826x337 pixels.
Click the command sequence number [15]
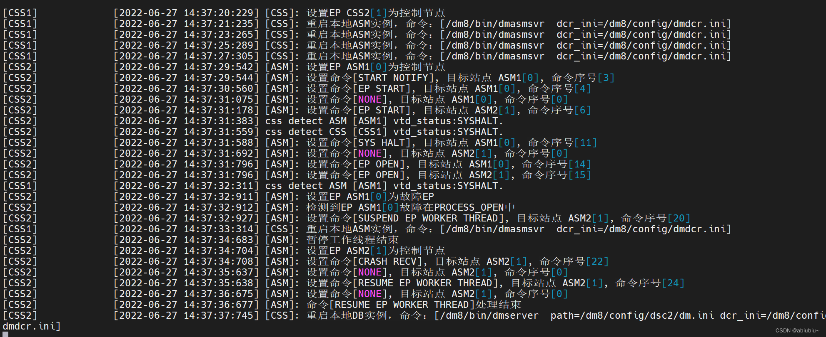pos(580,175)
